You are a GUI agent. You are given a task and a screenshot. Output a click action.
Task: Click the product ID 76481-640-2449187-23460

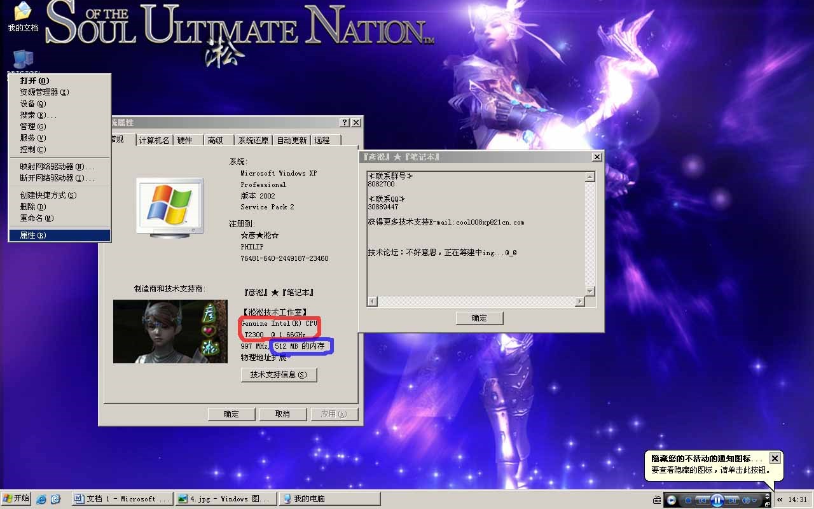click(x=284, y=259)
